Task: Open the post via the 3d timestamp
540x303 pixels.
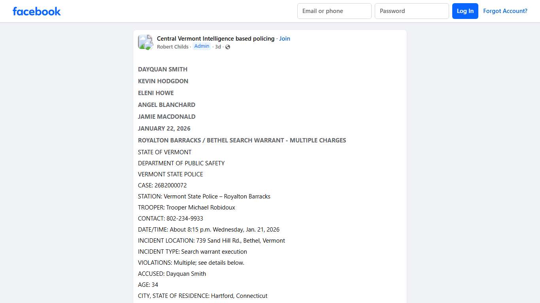Action: pyautogui.click(x=218, y=47)
